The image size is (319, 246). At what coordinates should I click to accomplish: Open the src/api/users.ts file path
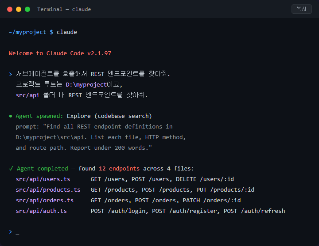pos(43,179)
